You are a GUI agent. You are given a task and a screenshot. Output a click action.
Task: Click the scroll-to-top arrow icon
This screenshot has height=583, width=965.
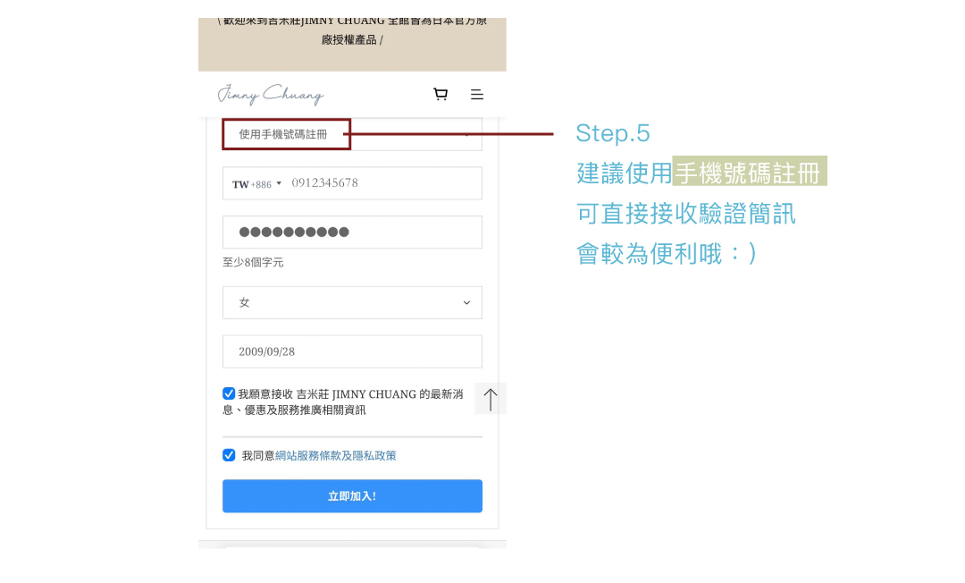click(491, 399)
